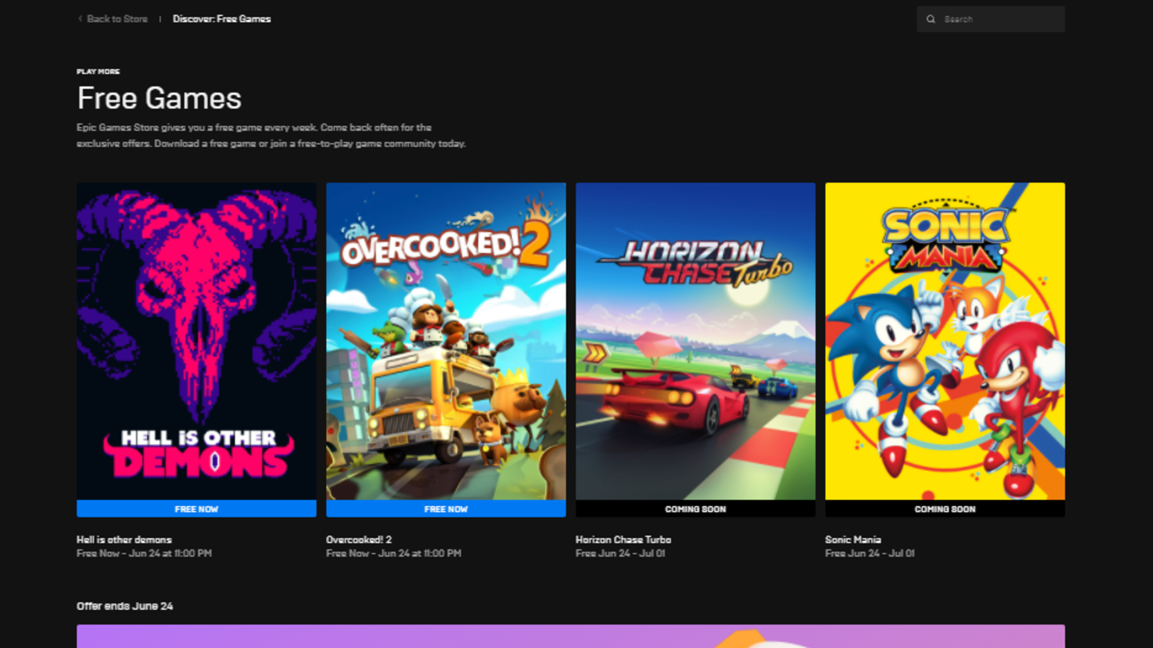Click Free Now bar under Hell is Other Demons
This screenshot has height=648, width=1153.
tap(196, 509)
